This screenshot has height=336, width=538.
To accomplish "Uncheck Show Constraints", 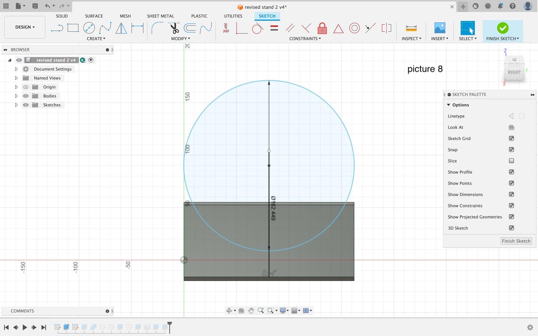I will coord(511,206).
